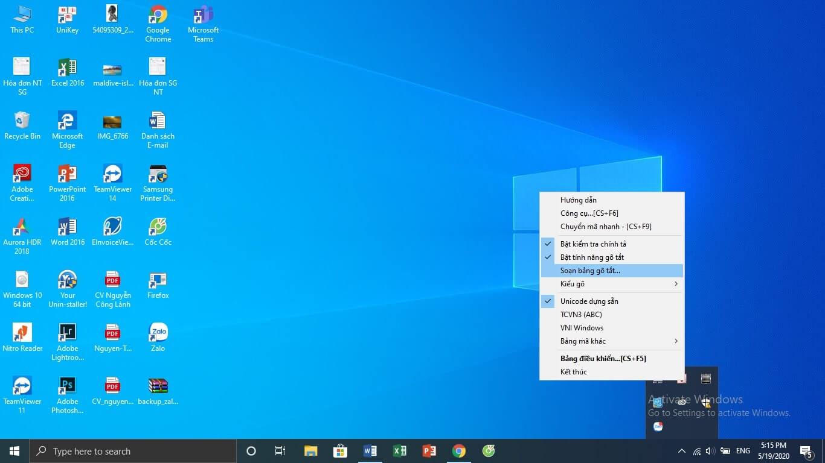Select the Zalo desktop shortcut
825x463 pixels.
pos(158,338)
